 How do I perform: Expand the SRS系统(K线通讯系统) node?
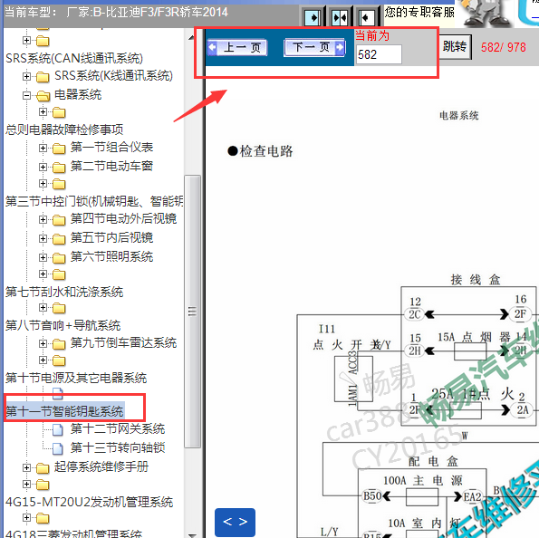(x=26, y=76)
